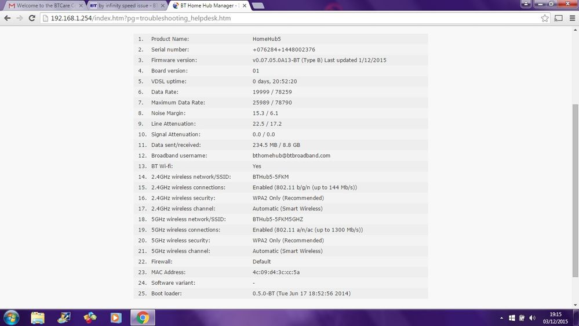The image size is (579, 326).
Task: Click Signal Attenuation value 0.0 / 0.0
Action: pyautogui.click(x=264, y=135)
